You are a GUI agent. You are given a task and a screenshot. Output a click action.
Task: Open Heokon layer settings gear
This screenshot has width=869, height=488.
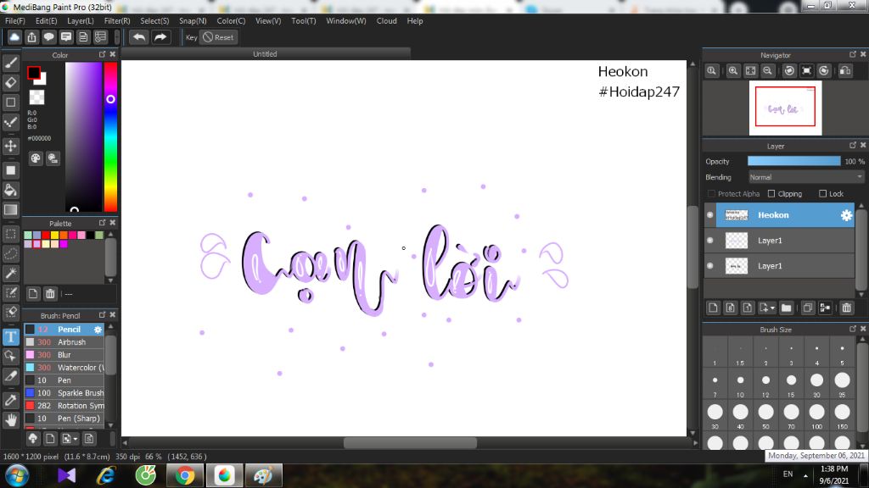[x=846, y=215]
